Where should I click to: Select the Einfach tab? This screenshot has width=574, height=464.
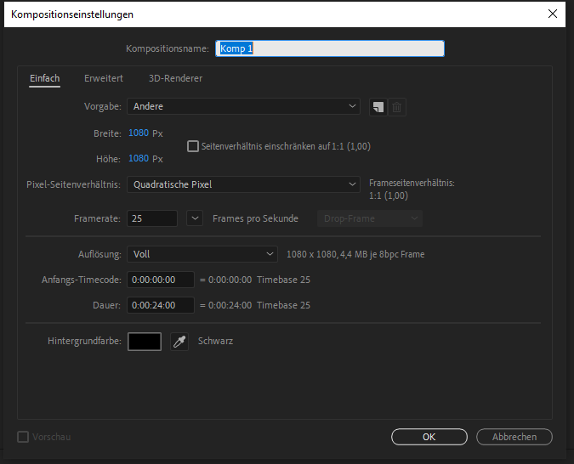pos(44,79)
